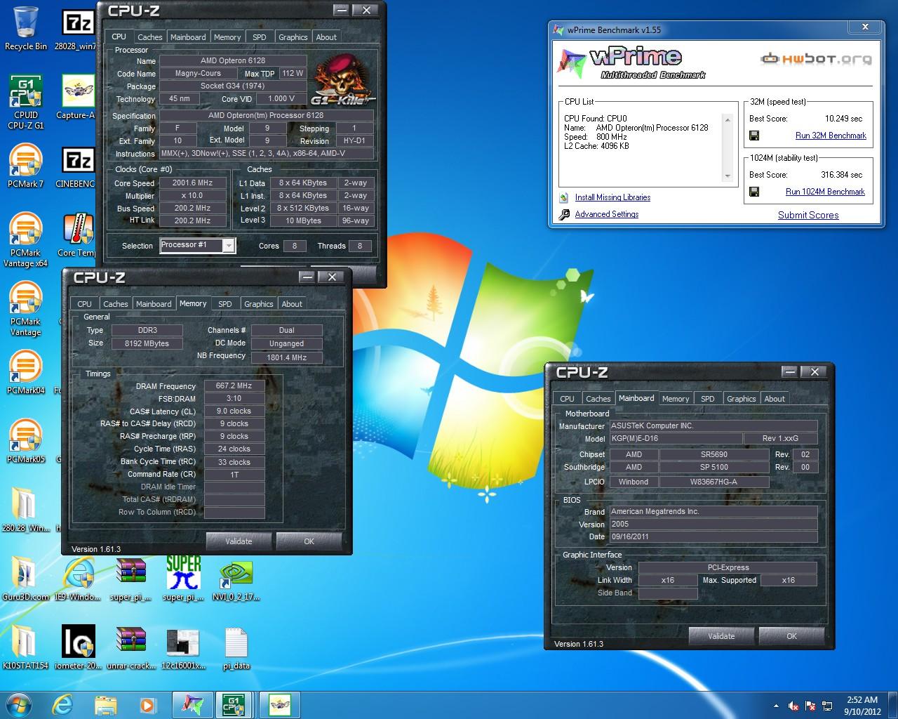Open the NVI_0_2_17 NVIDIA shortcut icon
The width and height of the screenshot is (898, 719).
[x=236, y=579]
